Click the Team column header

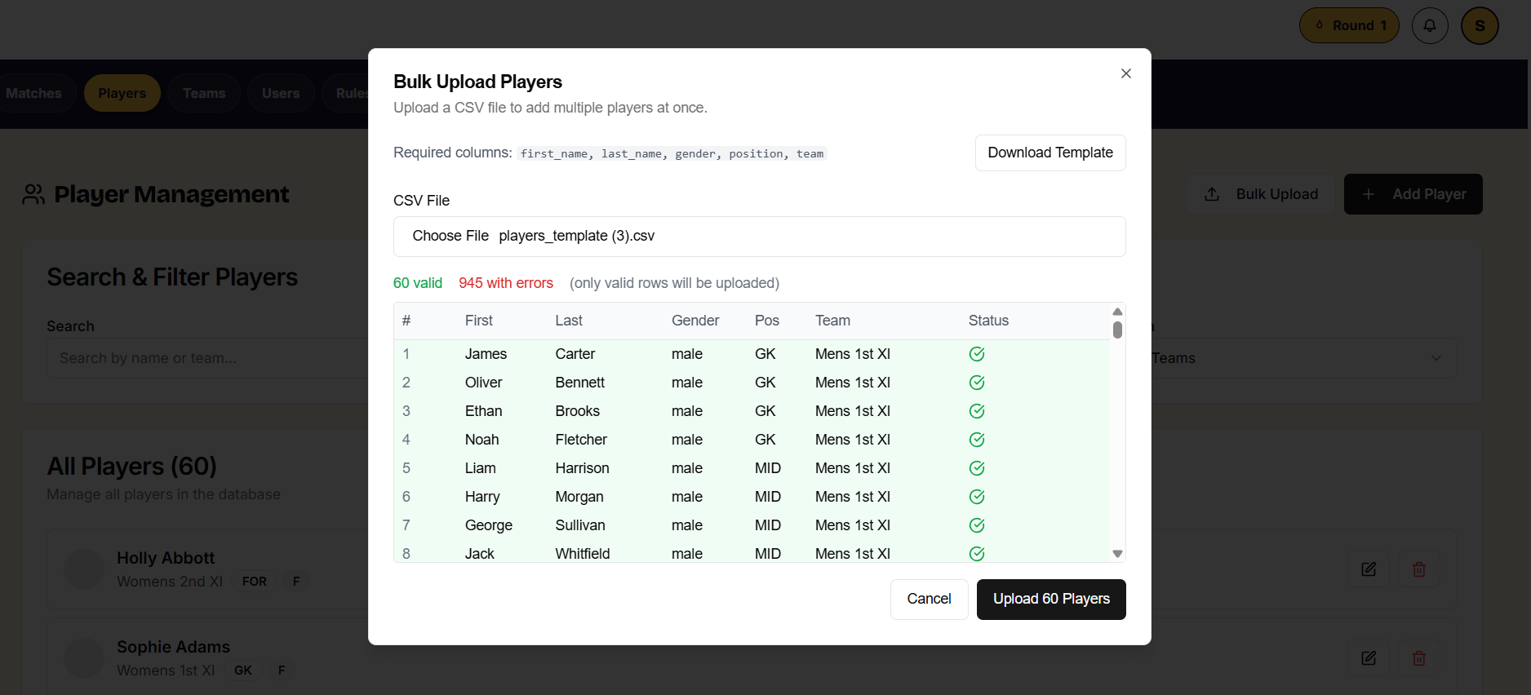832,321
